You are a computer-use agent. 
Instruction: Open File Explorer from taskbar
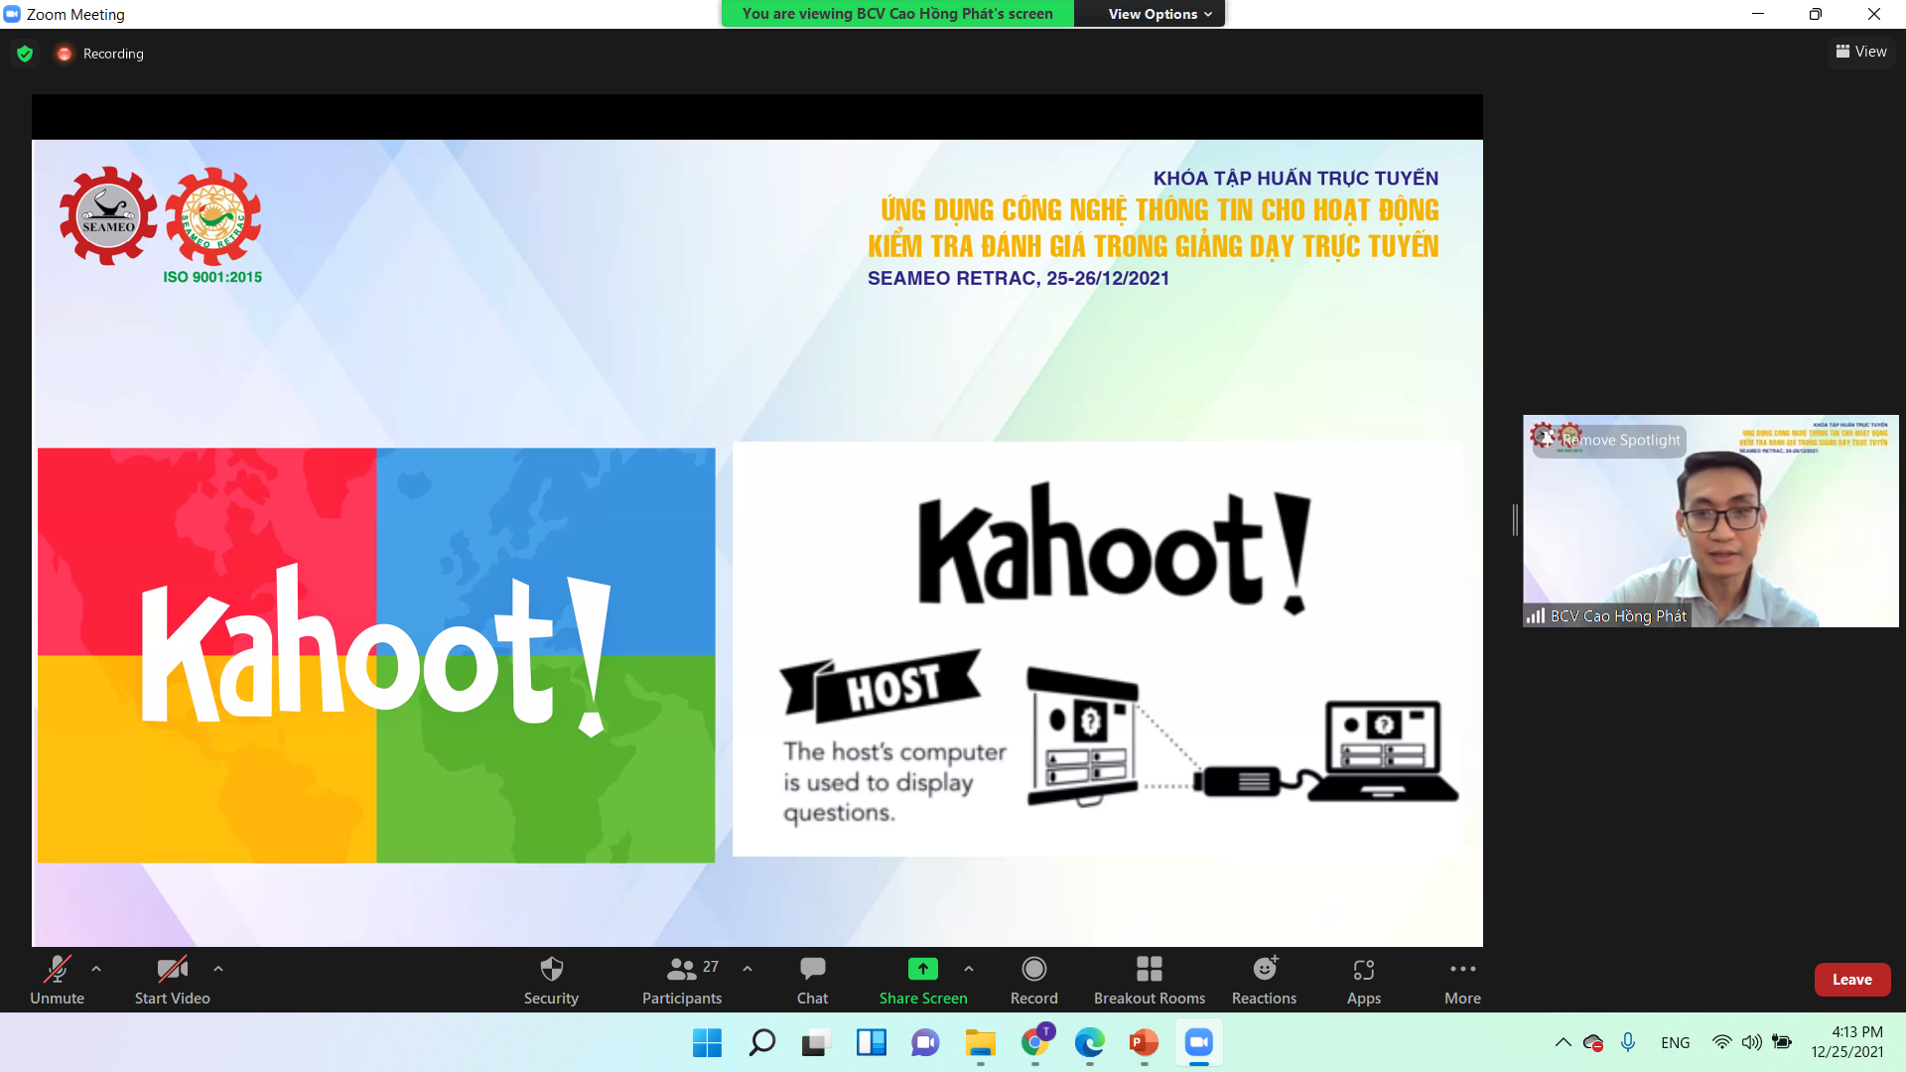pyautogui.click(x=980, y=1042)
